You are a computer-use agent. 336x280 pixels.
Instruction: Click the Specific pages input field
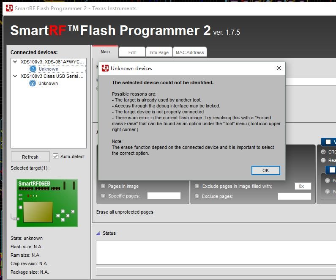164,196
